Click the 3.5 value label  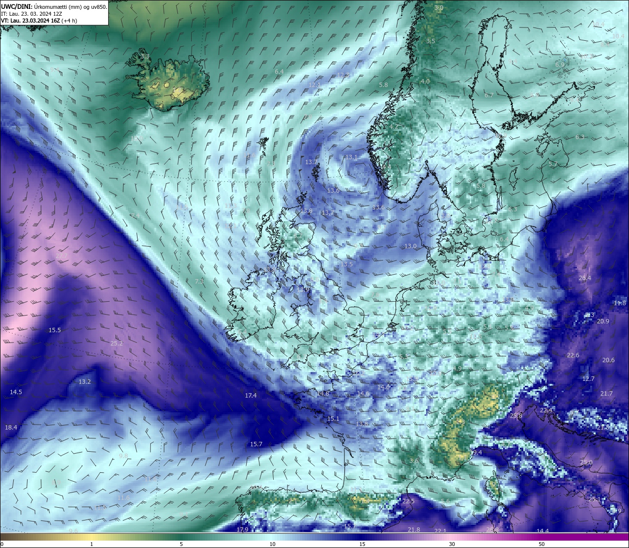tap(430, 41)
